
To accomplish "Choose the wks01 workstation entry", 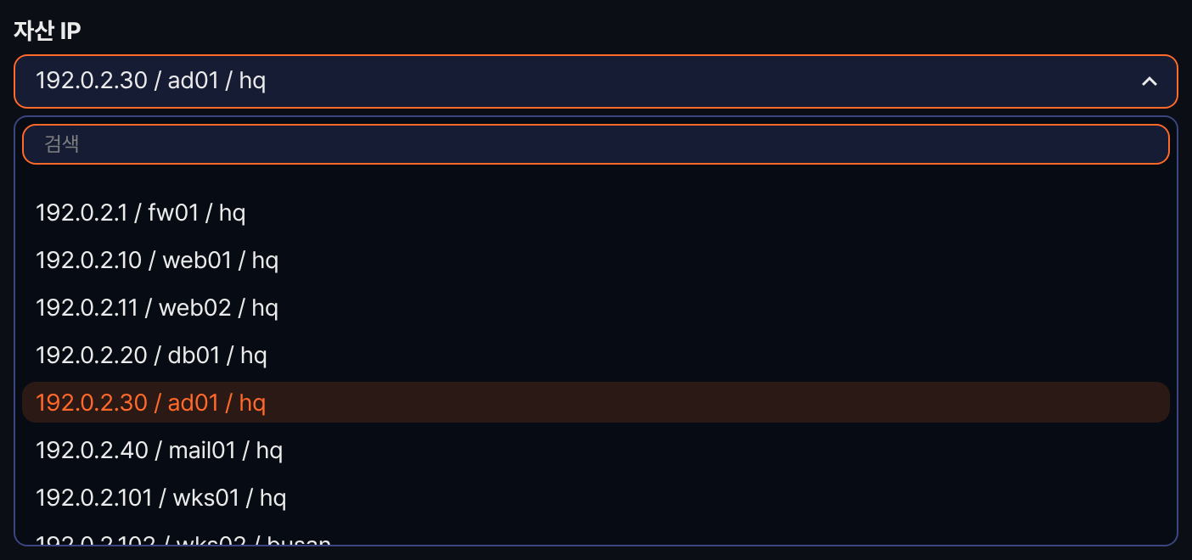I will pyautogui.click(x=596, y=497).
